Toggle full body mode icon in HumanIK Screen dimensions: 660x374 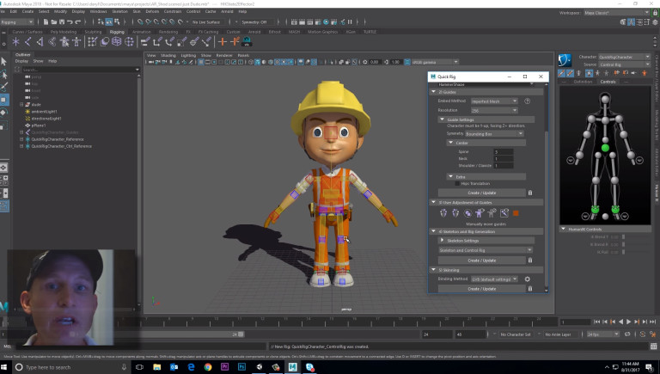tap(589, 73)
